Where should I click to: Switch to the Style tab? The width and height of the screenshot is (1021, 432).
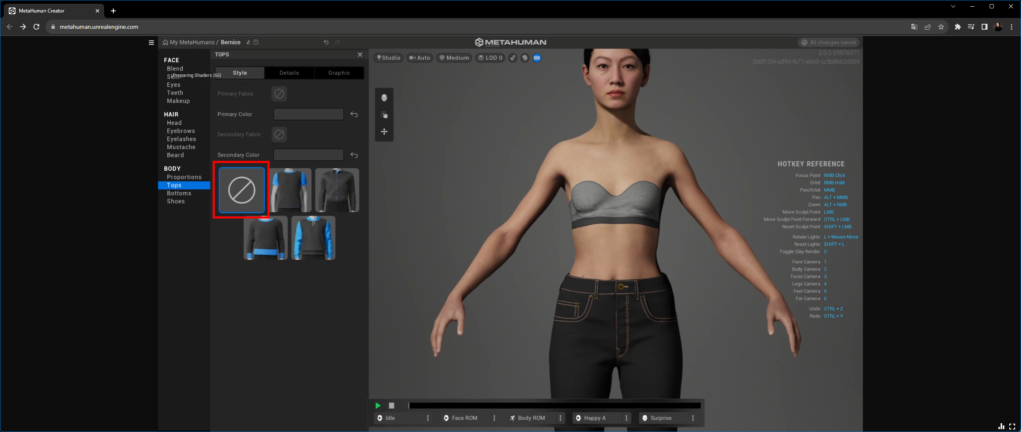(x=240, y=73)
